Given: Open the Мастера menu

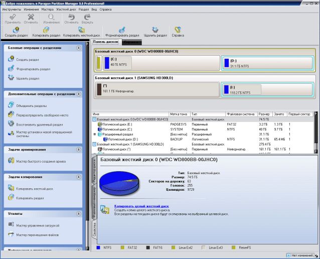Looking at the screenshot, I should coord(48,10).
